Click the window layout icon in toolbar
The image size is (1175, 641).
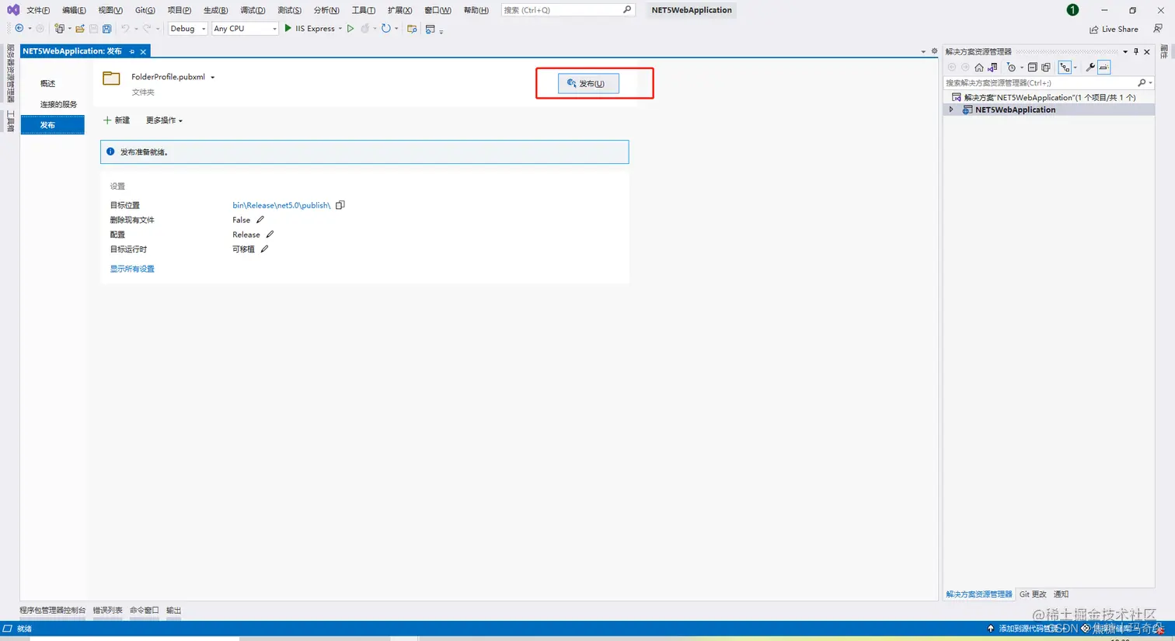point(431,29)
